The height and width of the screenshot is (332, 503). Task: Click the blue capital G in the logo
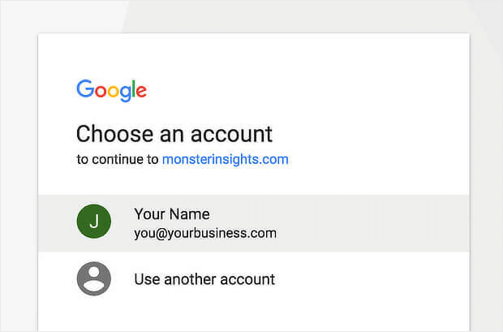click(x=84, y=89)
